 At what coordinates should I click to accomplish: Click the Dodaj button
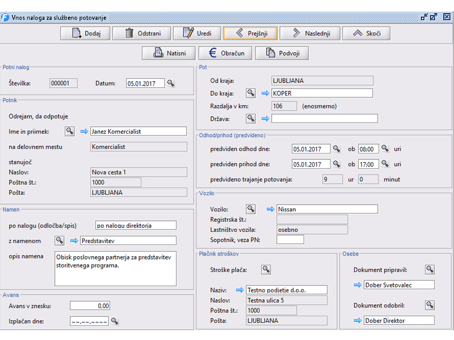[x=85, y=33]
